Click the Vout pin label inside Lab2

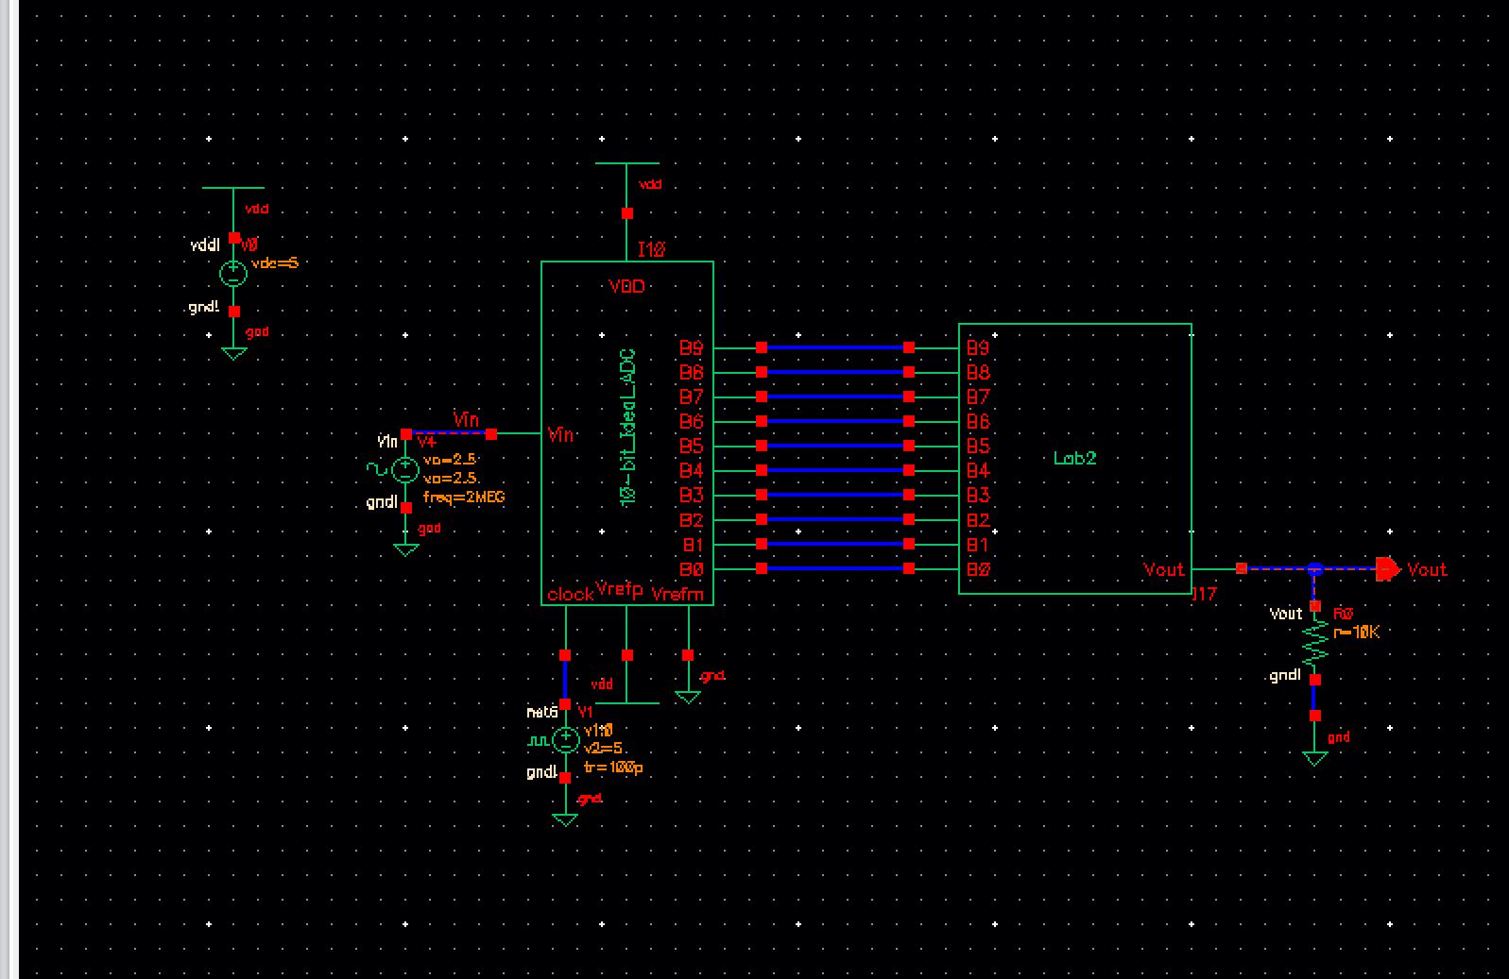pyautogui.click(x=1163, y=569)
